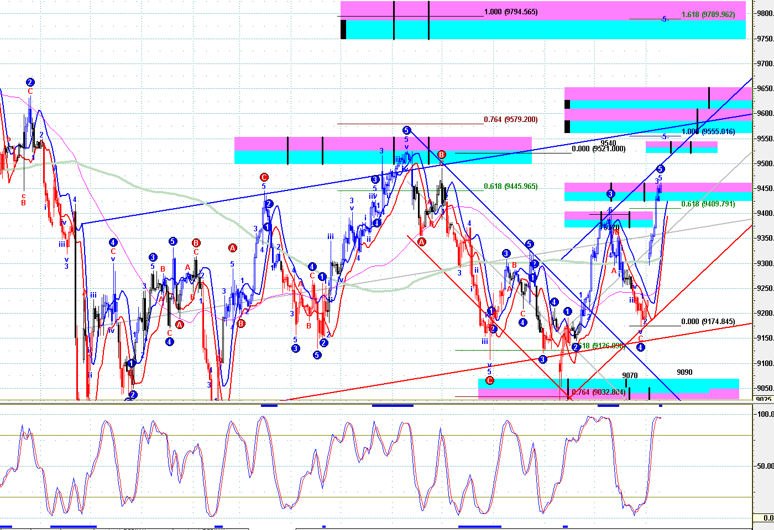Click the 100.0 oscillator axis label

coord(766,414)
